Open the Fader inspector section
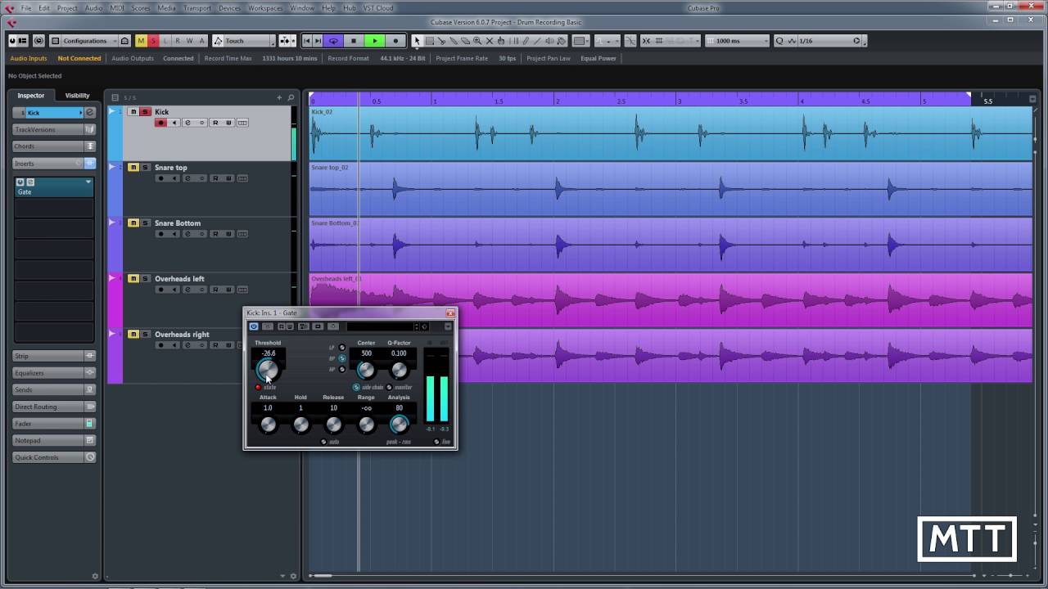Screen dimensions: 1048x589 54,424
